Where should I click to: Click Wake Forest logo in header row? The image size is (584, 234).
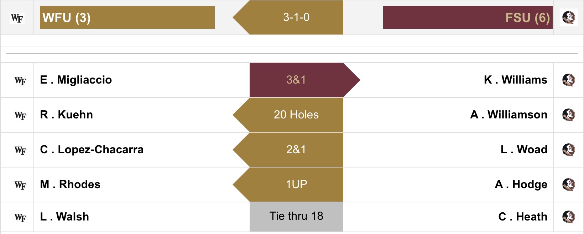[x=17, y=18]
